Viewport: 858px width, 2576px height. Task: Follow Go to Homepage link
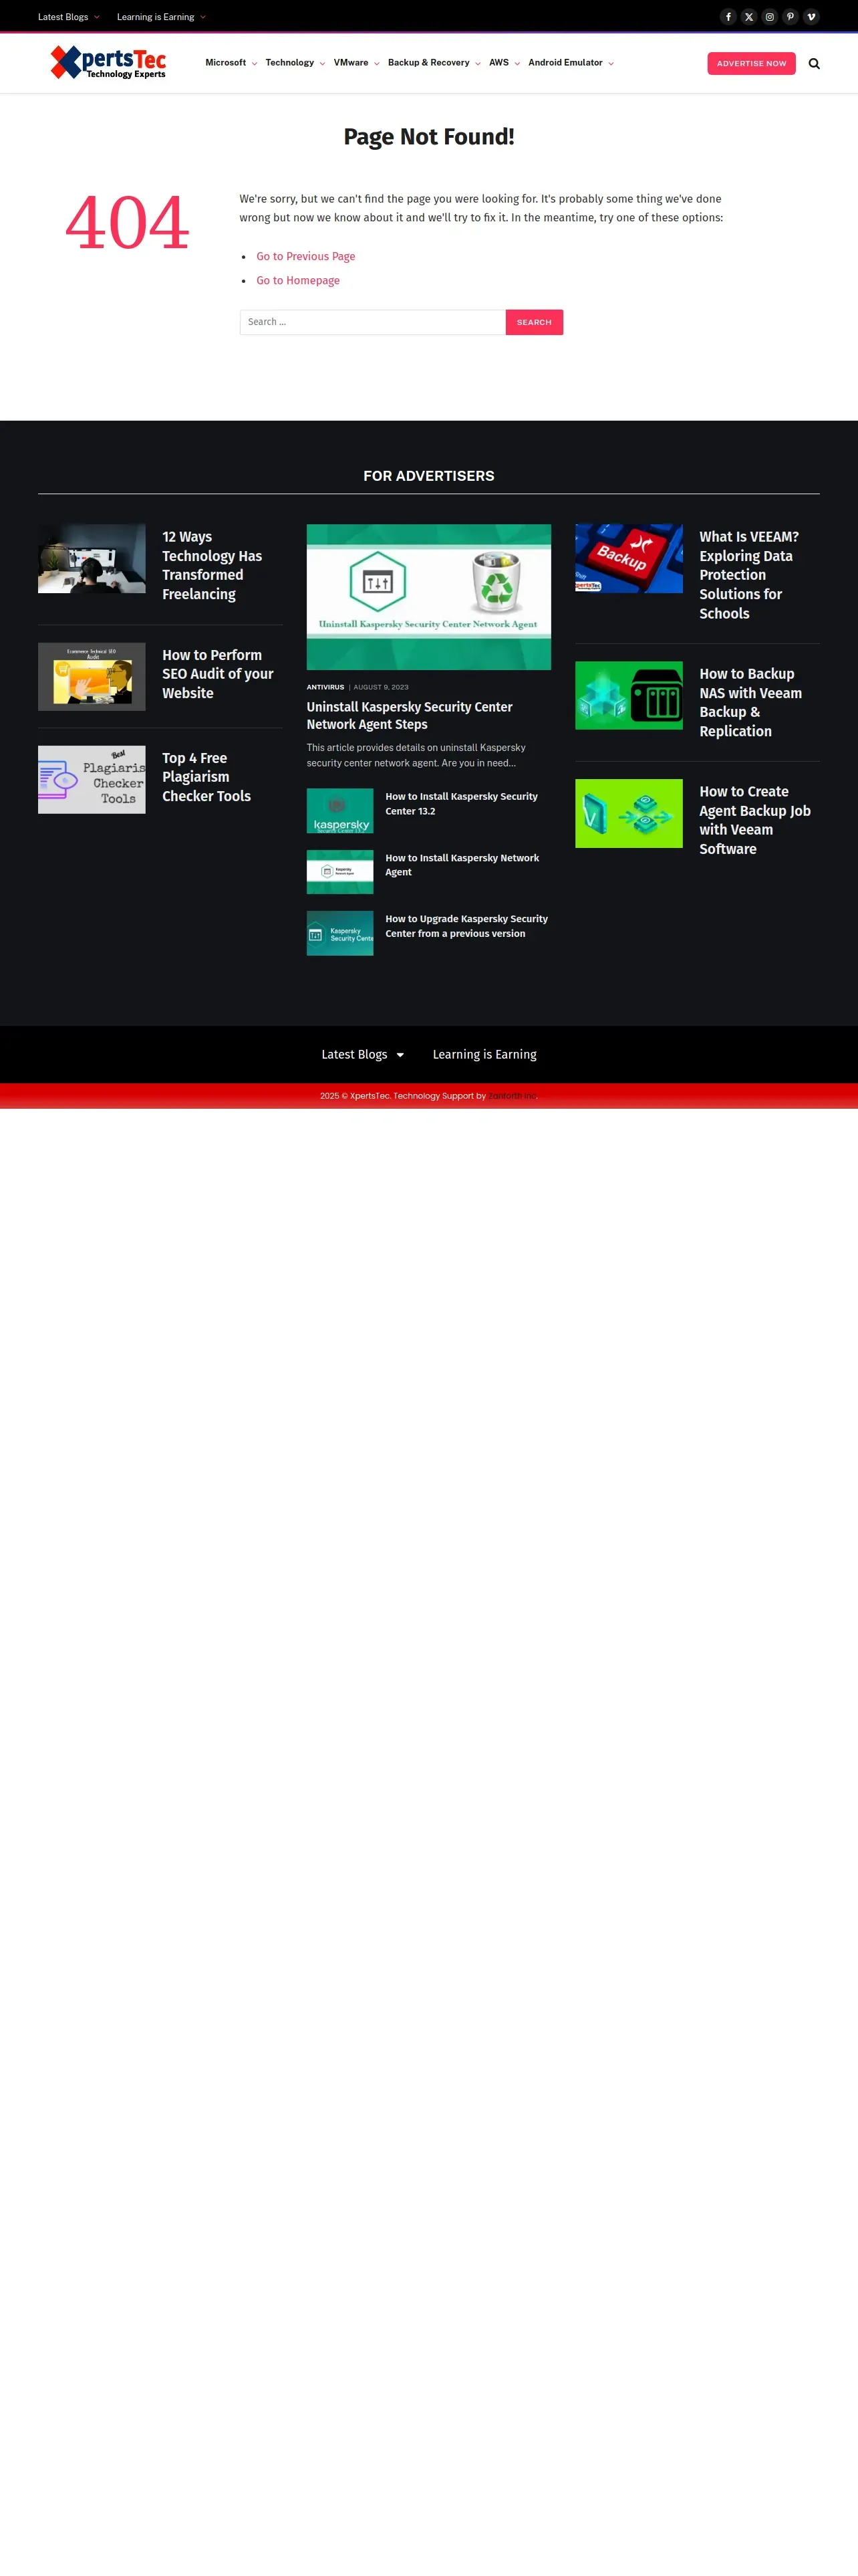(x=297, y=281)
